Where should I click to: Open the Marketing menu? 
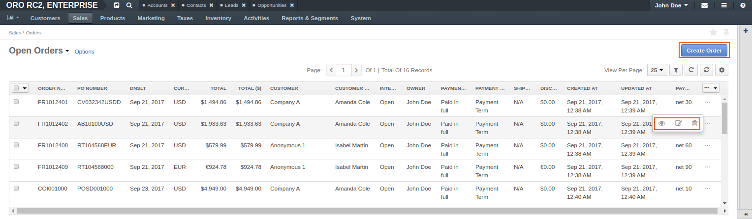tap(151, 18)
